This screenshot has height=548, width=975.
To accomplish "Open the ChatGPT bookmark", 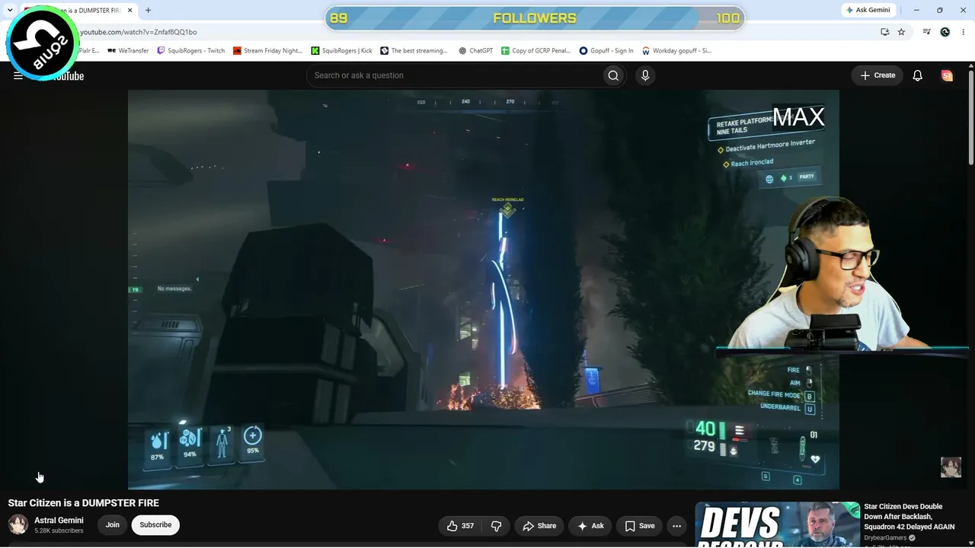I will [476, 51].
